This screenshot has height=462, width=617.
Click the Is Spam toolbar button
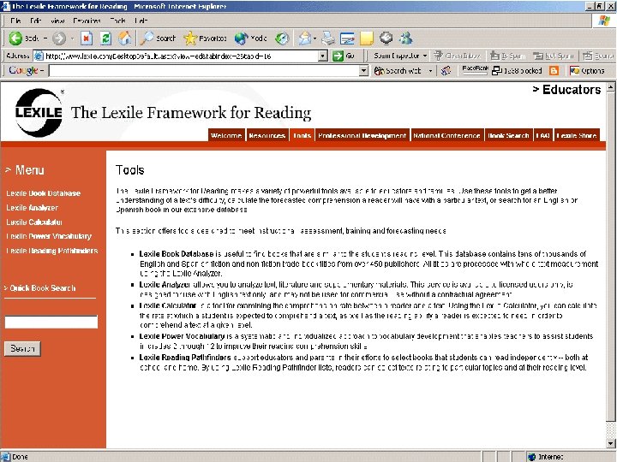[508, 56]
